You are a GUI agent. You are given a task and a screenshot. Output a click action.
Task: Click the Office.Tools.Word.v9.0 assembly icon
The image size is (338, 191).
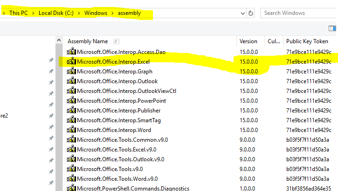tap(71, 179)
